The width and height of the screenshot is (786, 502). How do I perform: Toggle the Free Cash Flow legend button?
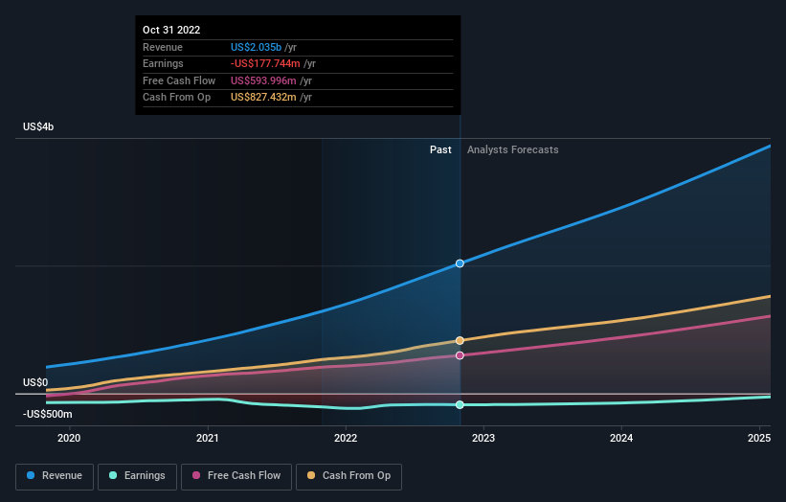236,476
